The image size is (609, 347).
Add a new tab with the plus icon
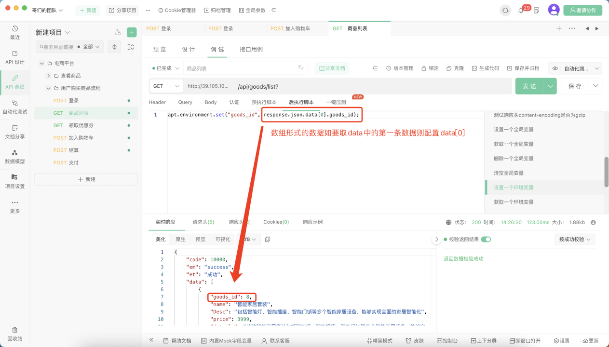[559, 28]
